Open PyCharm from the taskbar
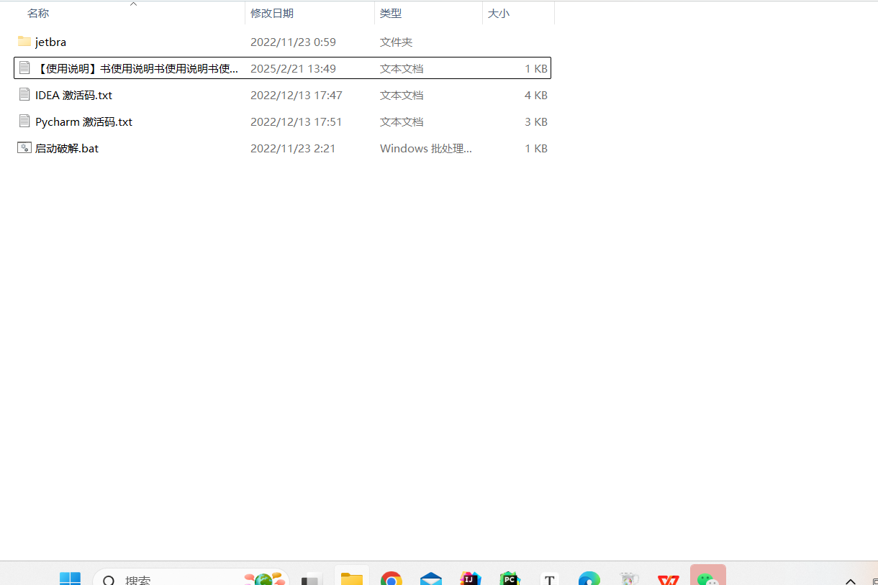Viewport: 878px width, 585px height. [510, 579]
